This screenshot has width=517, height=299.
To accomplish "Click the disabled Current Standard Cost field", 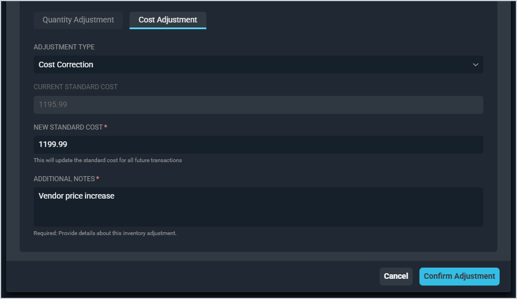I will [258, 105].
